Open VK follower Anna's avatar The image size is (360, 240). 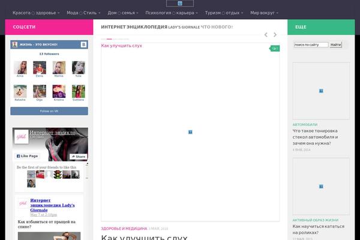[20, 68]
